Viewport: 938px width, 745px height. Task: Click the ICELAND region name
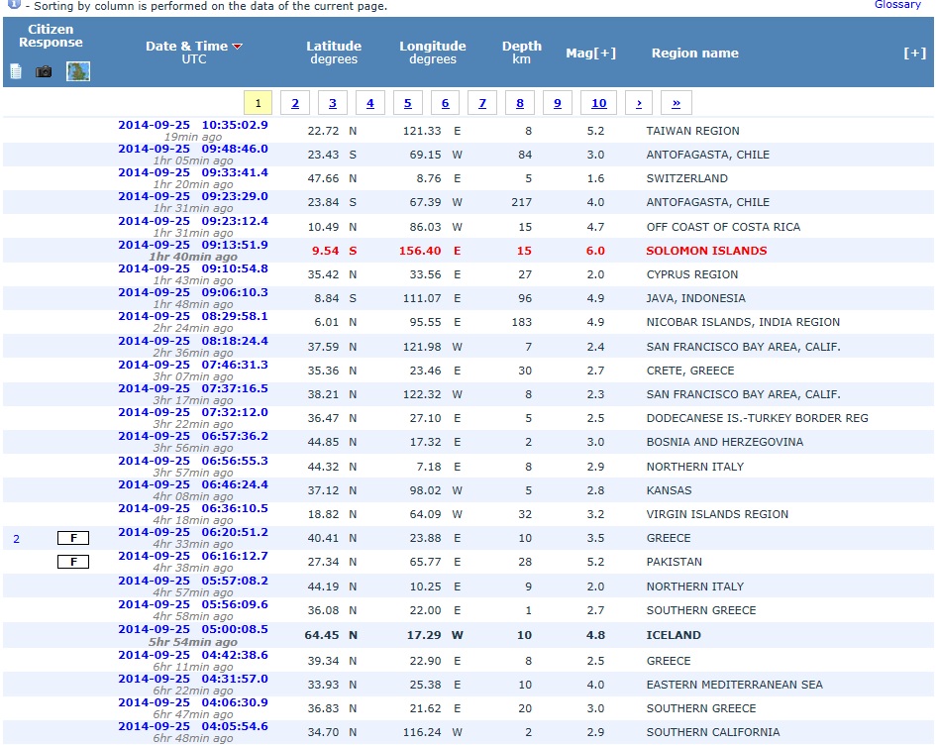[x=674, y=635]
